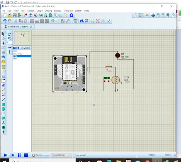Viewport: 181px width, 162px height.
Task: Open the Library menu
Action: click(x=57, y=11)
